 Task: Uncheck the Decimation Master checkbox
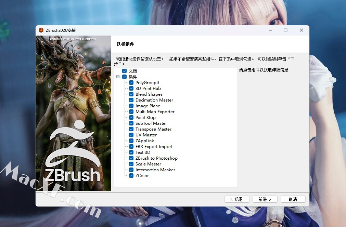click(131, 100)
